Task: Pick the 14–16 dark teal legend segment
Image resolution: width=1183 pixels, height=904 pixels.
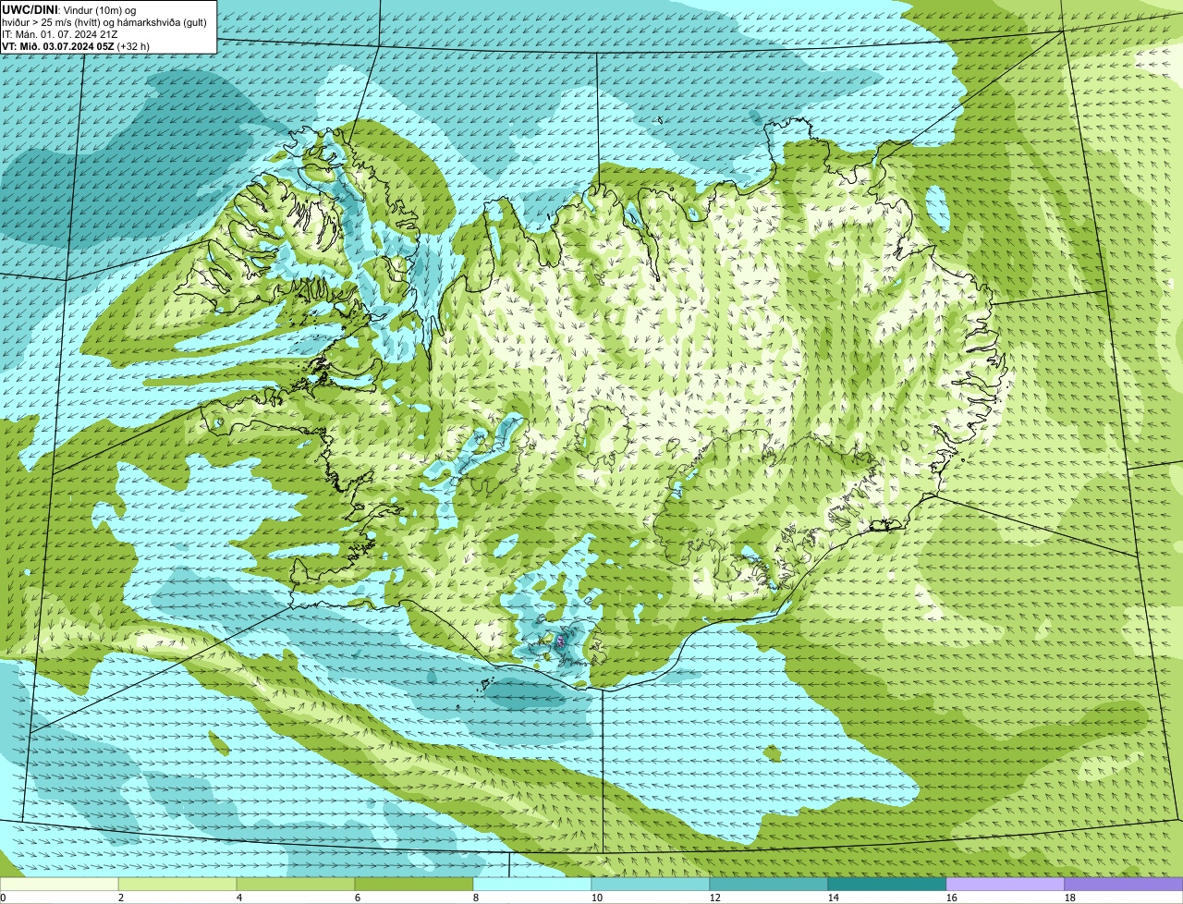Action: [x=887, y=885]
